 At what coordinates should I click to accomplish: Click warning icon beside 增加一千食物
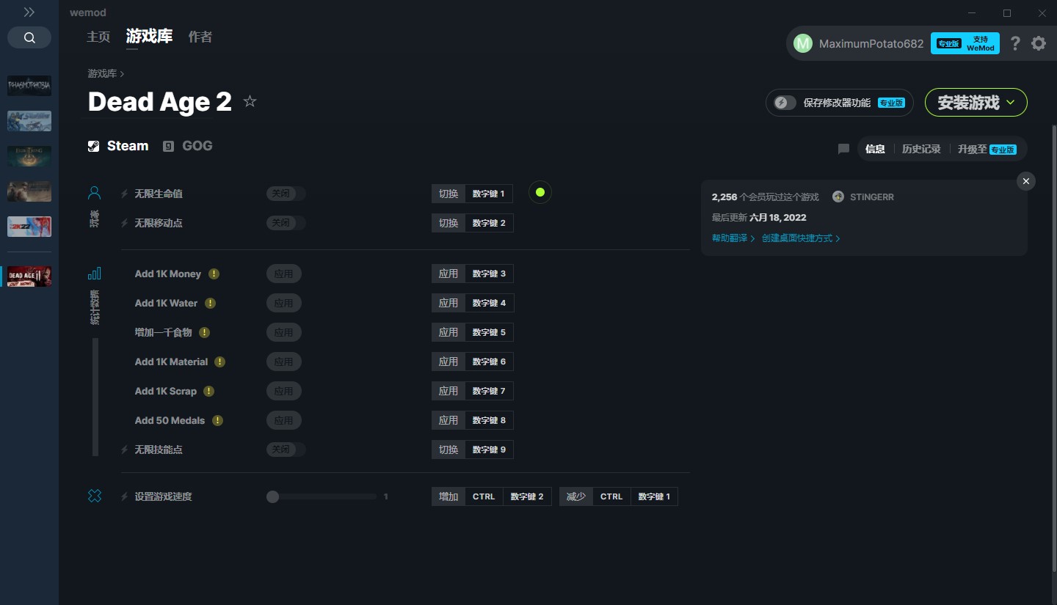click(x=204, y=332)
